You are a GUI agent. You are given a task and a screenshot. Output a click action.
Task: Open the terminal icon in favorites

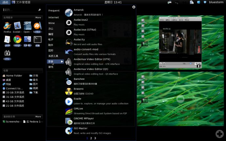click(37, 41)
